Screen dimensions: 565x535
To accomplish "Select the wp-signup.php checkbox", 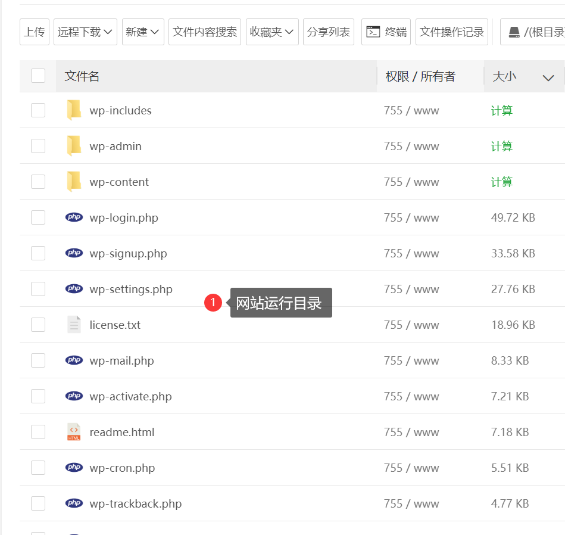I will tap(38, 253).
